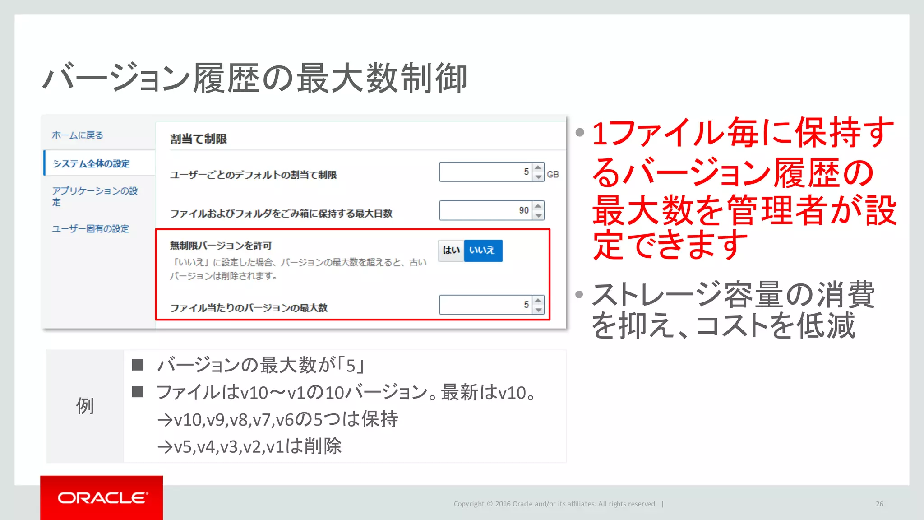Screen dimensions: 924x520
Task: Click the 例 example box label
Action: pyautogui.click(x=85, y=406)
